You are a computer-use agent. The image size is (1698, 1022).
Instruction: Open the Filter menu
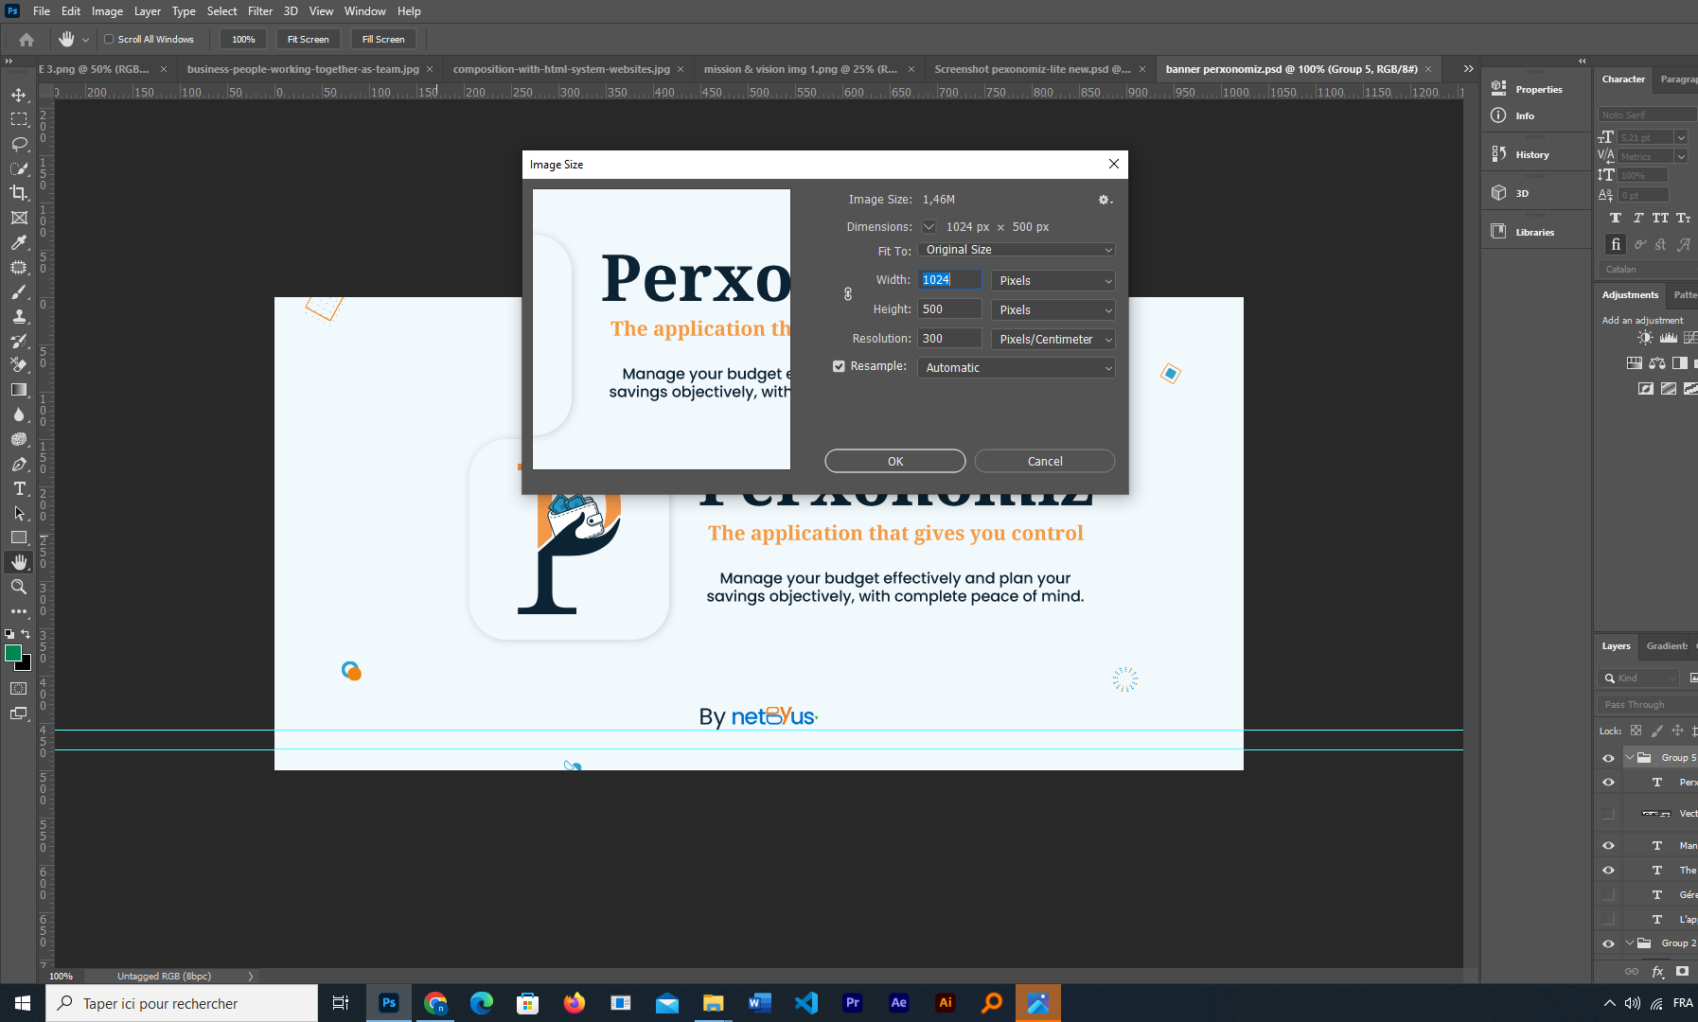(x=260, y=11)
